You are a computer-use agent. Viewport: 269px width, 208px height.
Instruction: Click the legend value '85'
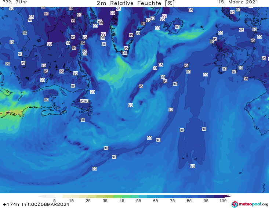click(189, 201)
